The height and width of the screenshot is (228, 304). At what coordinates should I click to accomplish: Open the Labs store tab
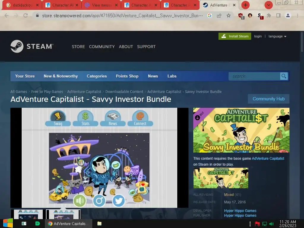[172, 76]
